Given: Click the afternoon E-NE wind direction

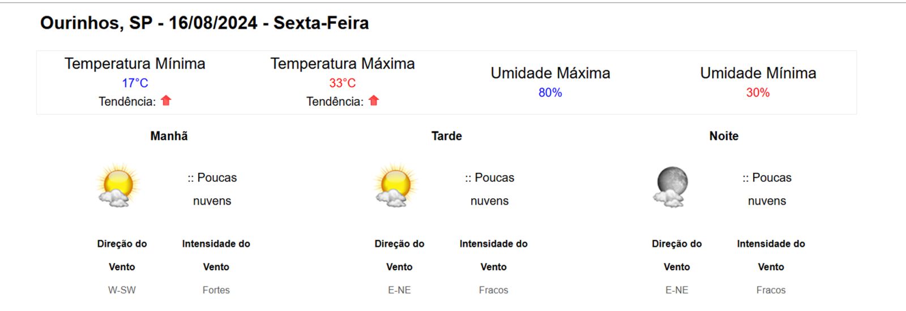Looking at the screenshot, I should (x=399, y=290).
